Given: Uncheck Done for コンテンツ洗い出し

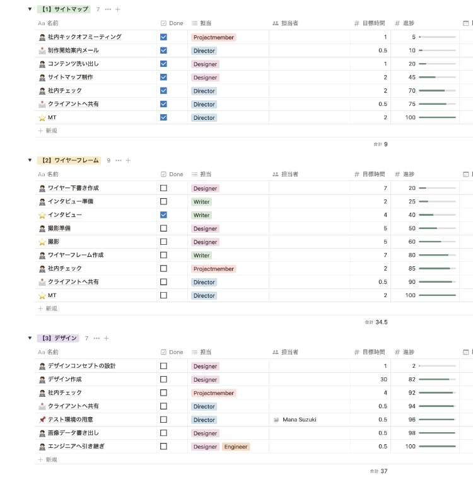Looking at the screenshot, I should point(163,64).
